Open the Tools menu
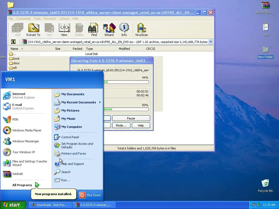 (37, 19)
